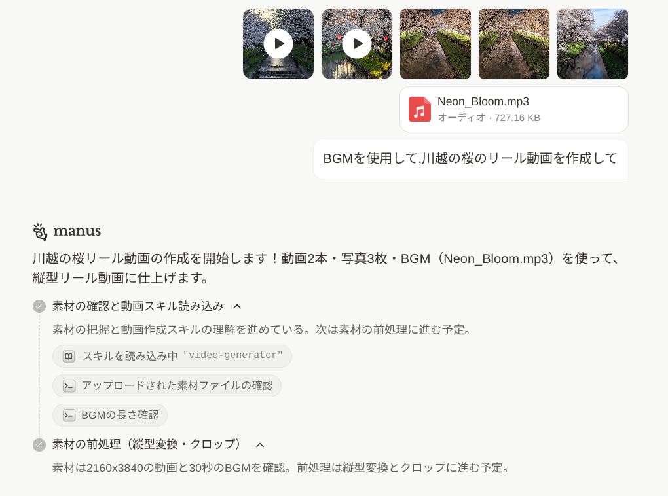Click the manus name label
The height and width of the screenshot is (496, 668).
pos(77,231)
